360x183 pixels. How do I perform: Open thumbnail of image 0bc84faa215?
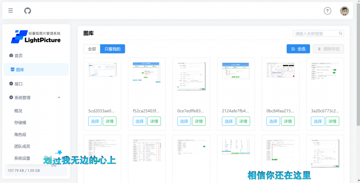(x=280, y=70)
